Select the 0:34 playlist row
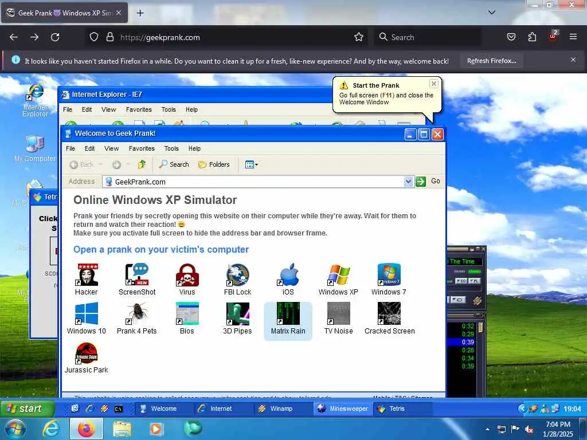 tap(461, 358)
